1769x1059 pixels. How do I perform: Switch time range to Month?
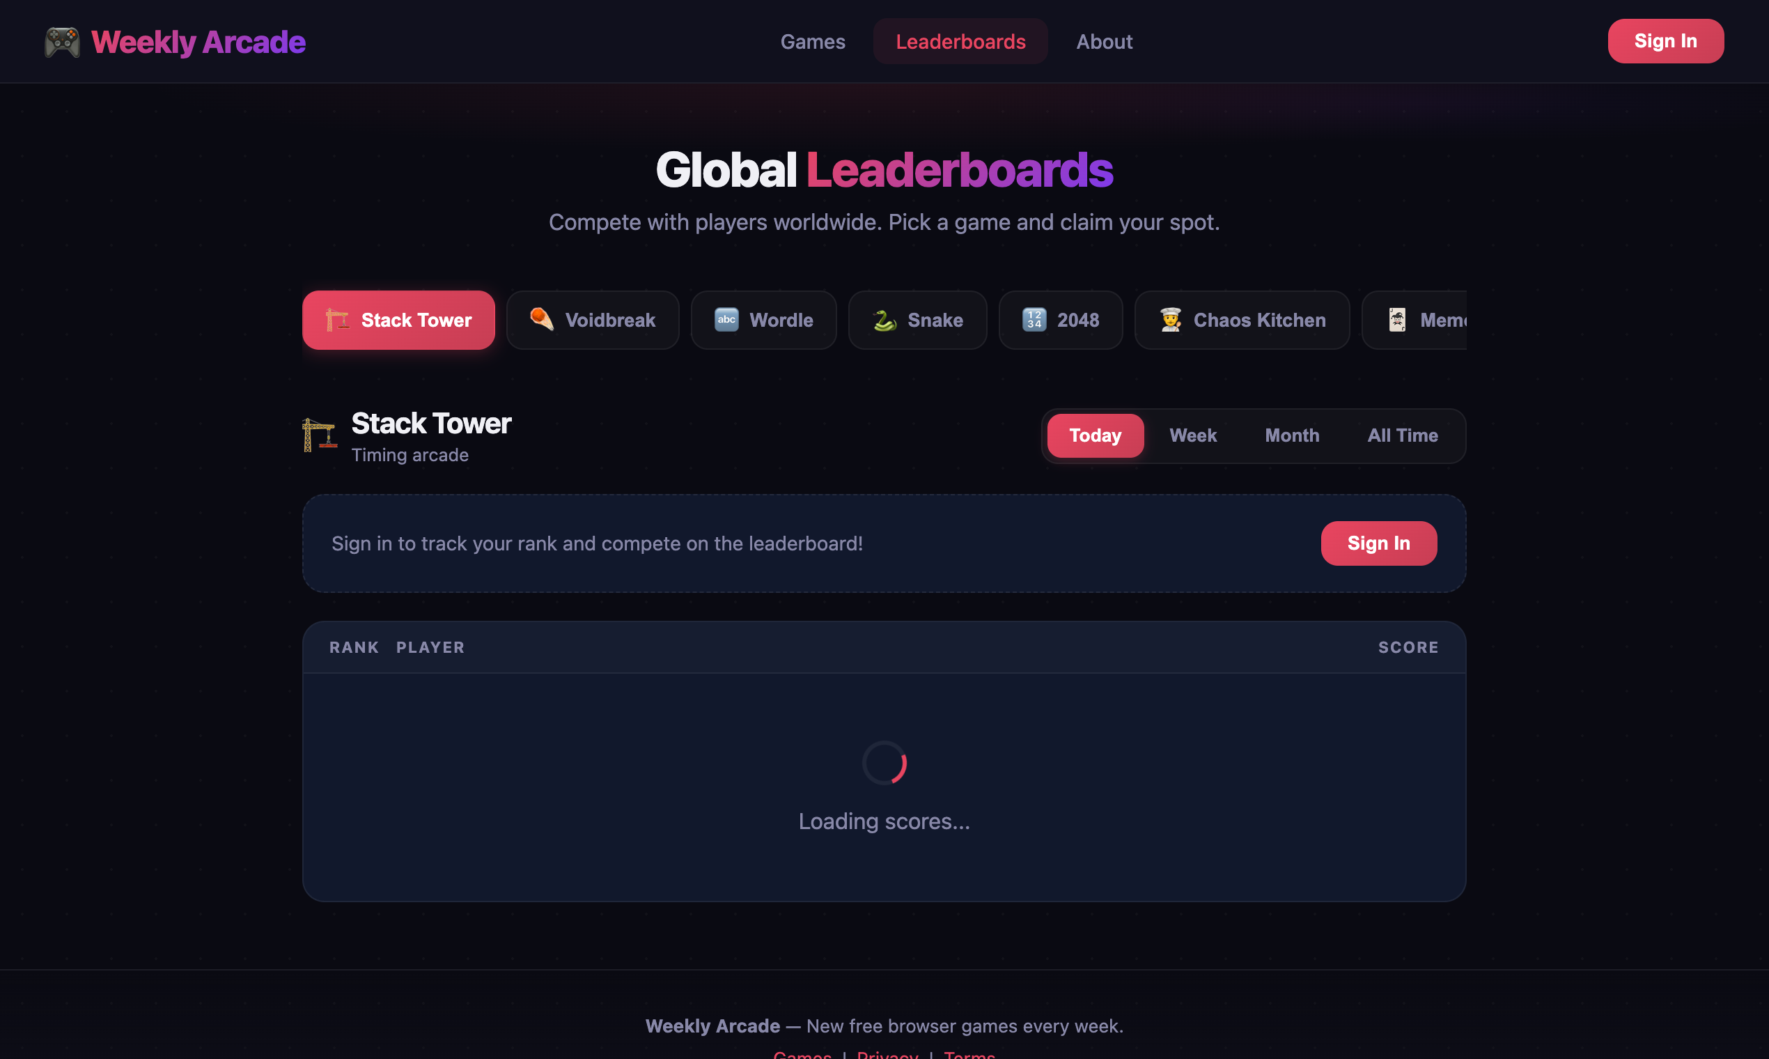pos(1292,435)
